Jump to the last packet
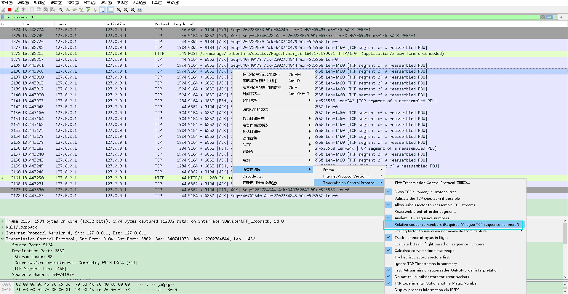The image size is (568, 294). click(95, 10)
